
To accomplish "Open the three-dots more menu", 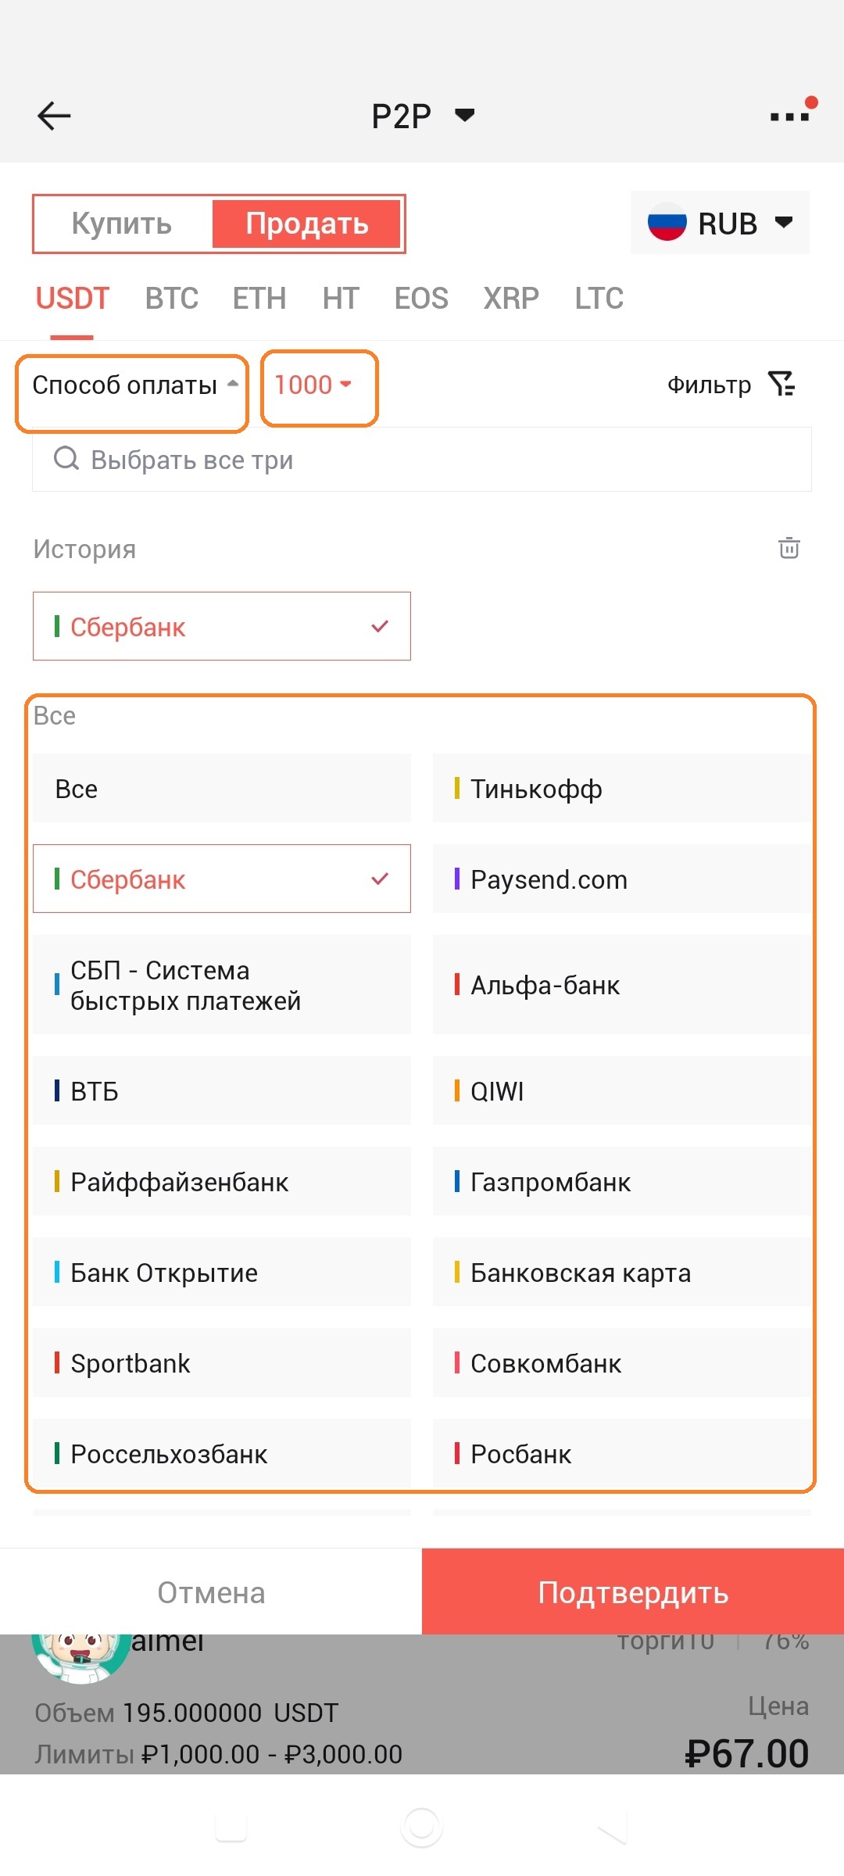I will click(789, 116).
